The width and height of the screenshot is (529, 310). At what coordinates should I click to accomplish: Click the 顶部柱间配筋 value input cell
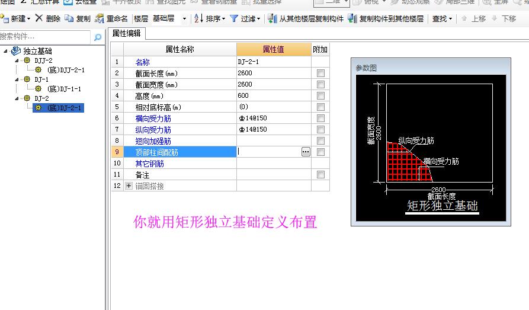(269, 152)
